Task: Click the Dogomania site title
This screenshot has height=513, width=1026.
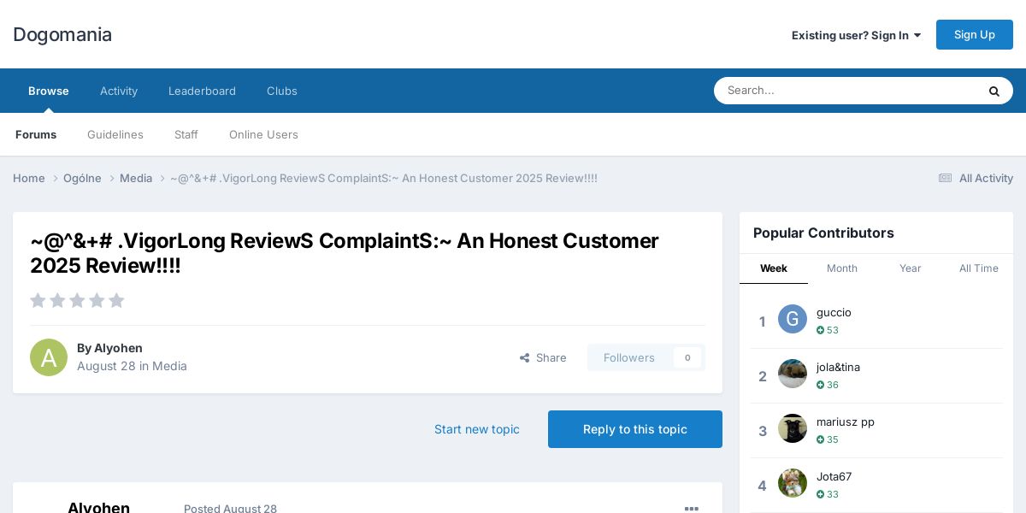Action: point(62,34)
